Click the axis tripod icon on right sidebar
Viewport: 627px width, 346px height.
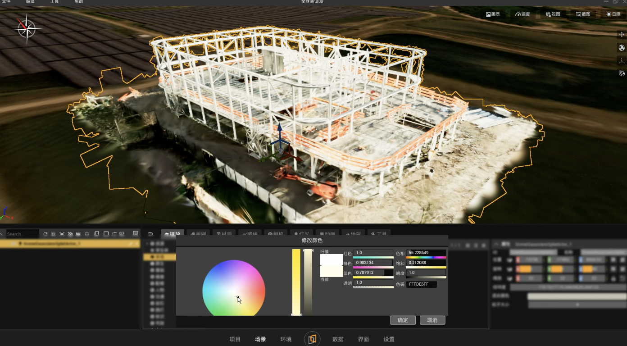(x=622, y=61)
